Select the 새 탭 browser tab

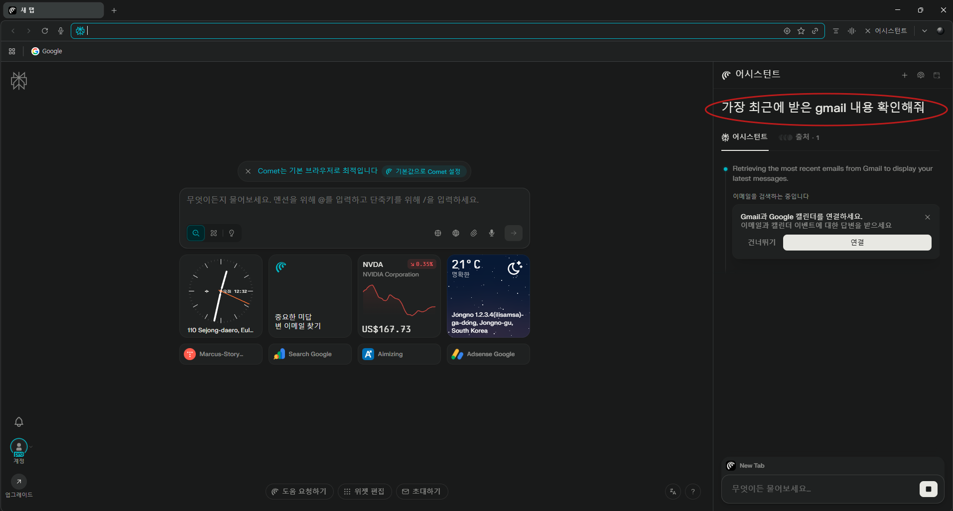(x=54, y=10)
